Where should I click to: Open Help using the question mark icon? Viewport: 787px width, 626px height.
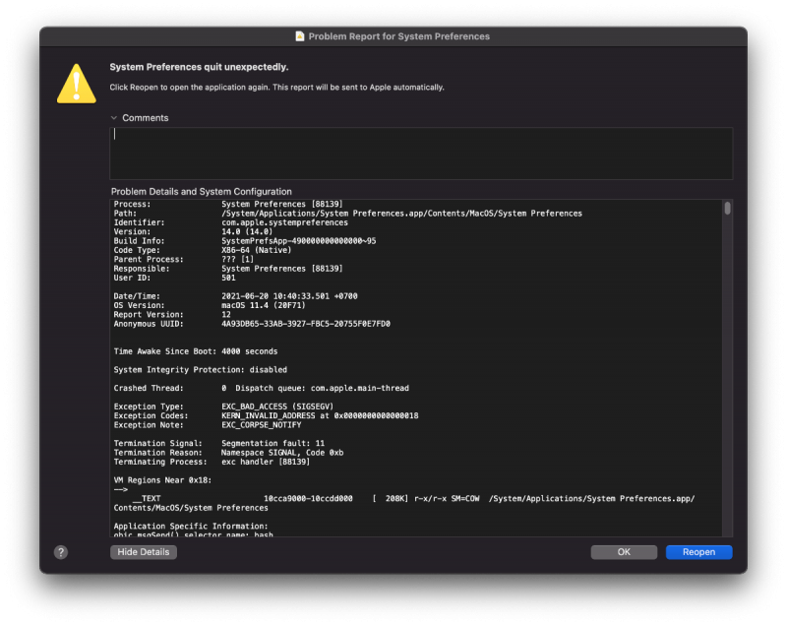pyautogui.click(x=61, y=552)
